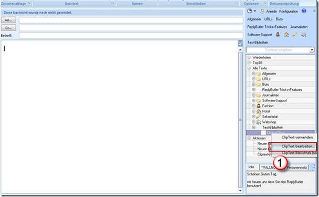
Task: Click the Cc... button
Action: [x=8, y=28]
